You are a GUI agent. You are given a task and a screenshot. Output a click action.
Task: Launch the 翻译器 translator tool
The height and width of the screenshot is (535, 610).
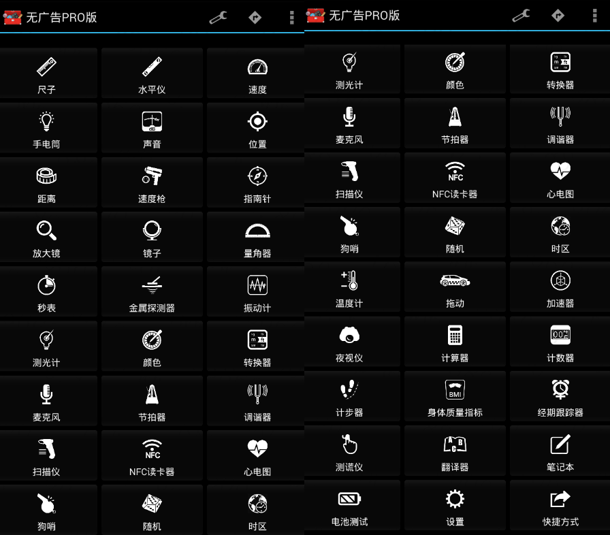coord(455,451)
